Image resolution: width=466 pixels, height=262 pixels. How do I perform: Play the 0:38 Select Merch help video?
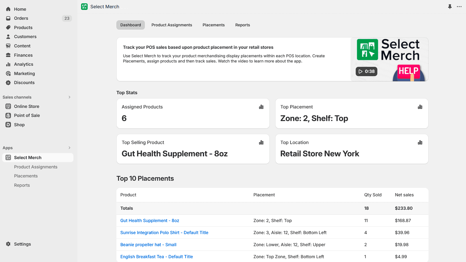[x=366, y=71]
